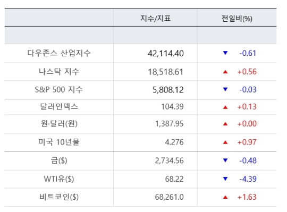Select the 42,114.40 index value
Image resolution: width=287 pixels, height=212 pixels.
click(166, 54)
